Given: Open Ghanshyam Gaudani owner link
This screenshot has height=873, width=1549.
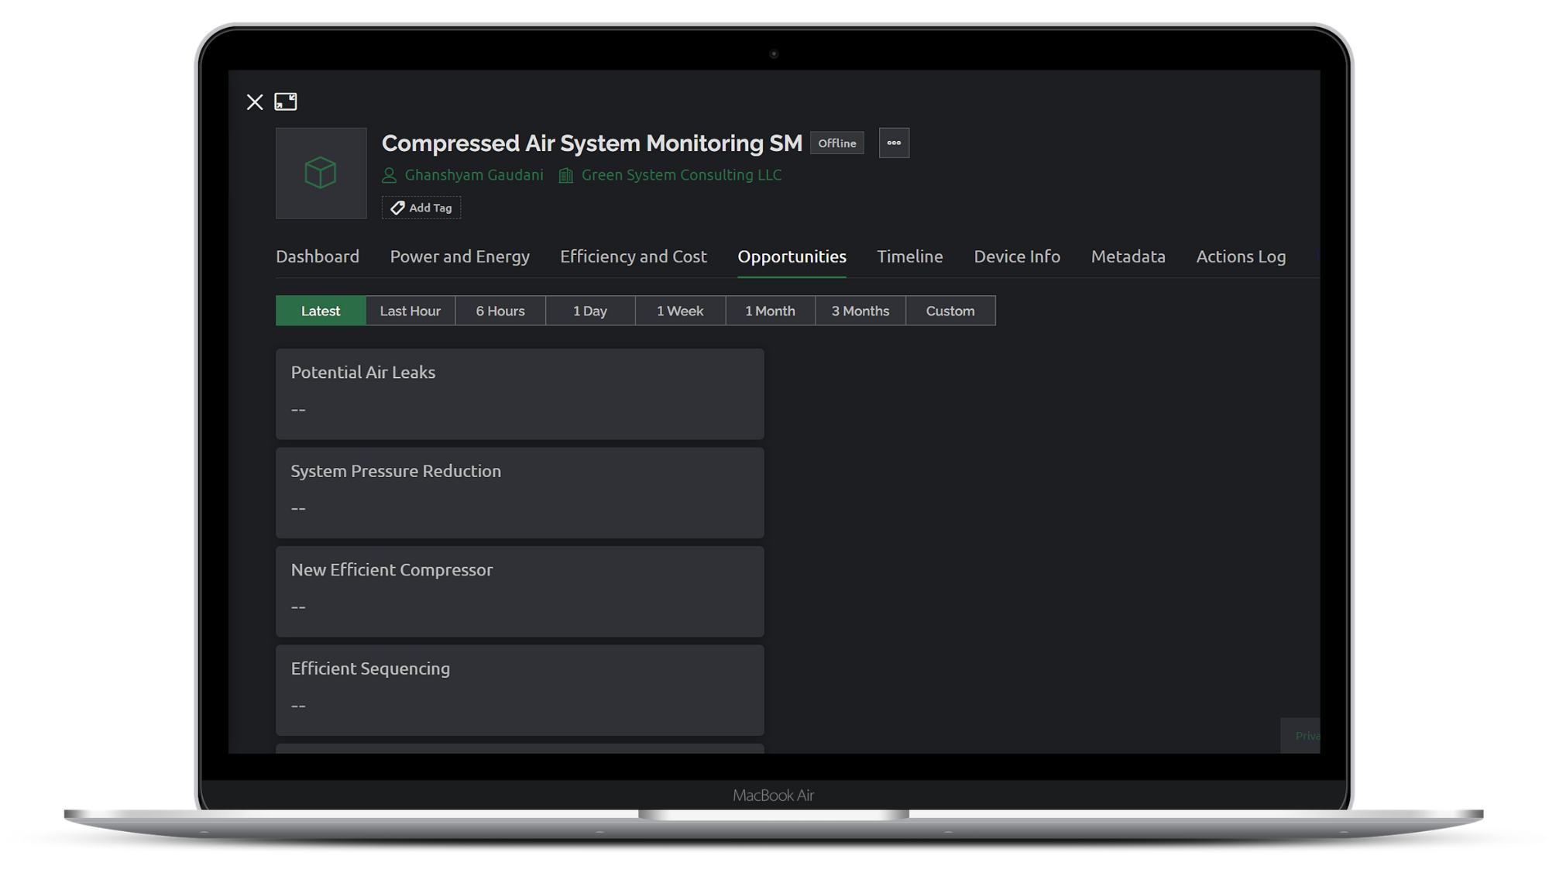Looking at the screenshot, I should 473,175.
